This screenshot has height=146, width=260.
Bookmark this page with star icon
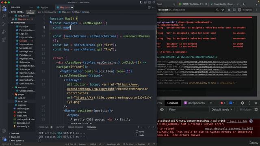223,10
